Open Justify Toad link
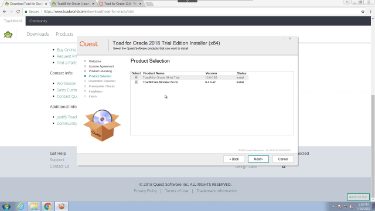Image resolution: width=375 pixels, height=211 pixels. coord(67,117)
